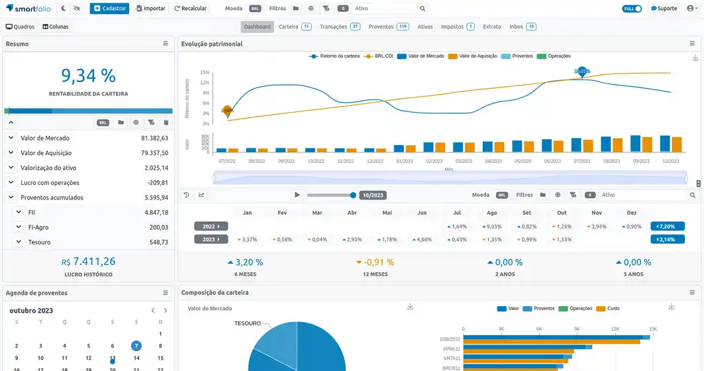Toggle Operações legend in evolution chart

pyautogui.click(x=554, y=56)
